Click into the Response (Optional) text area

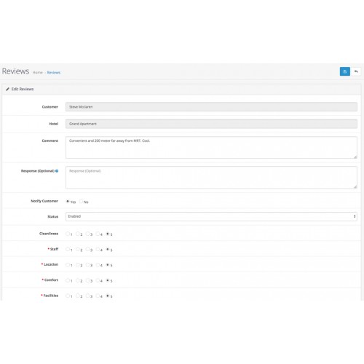point(211,178)
